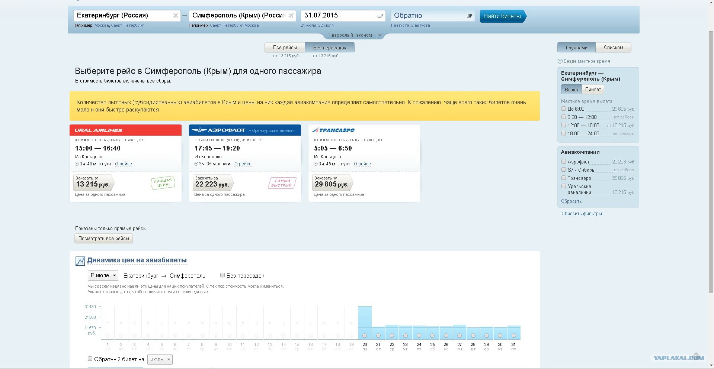Focus the destination field 'Симферополь (Крым)'
Image resolution: width=714 pixels, height=369 pixels.
pos(242,16)
